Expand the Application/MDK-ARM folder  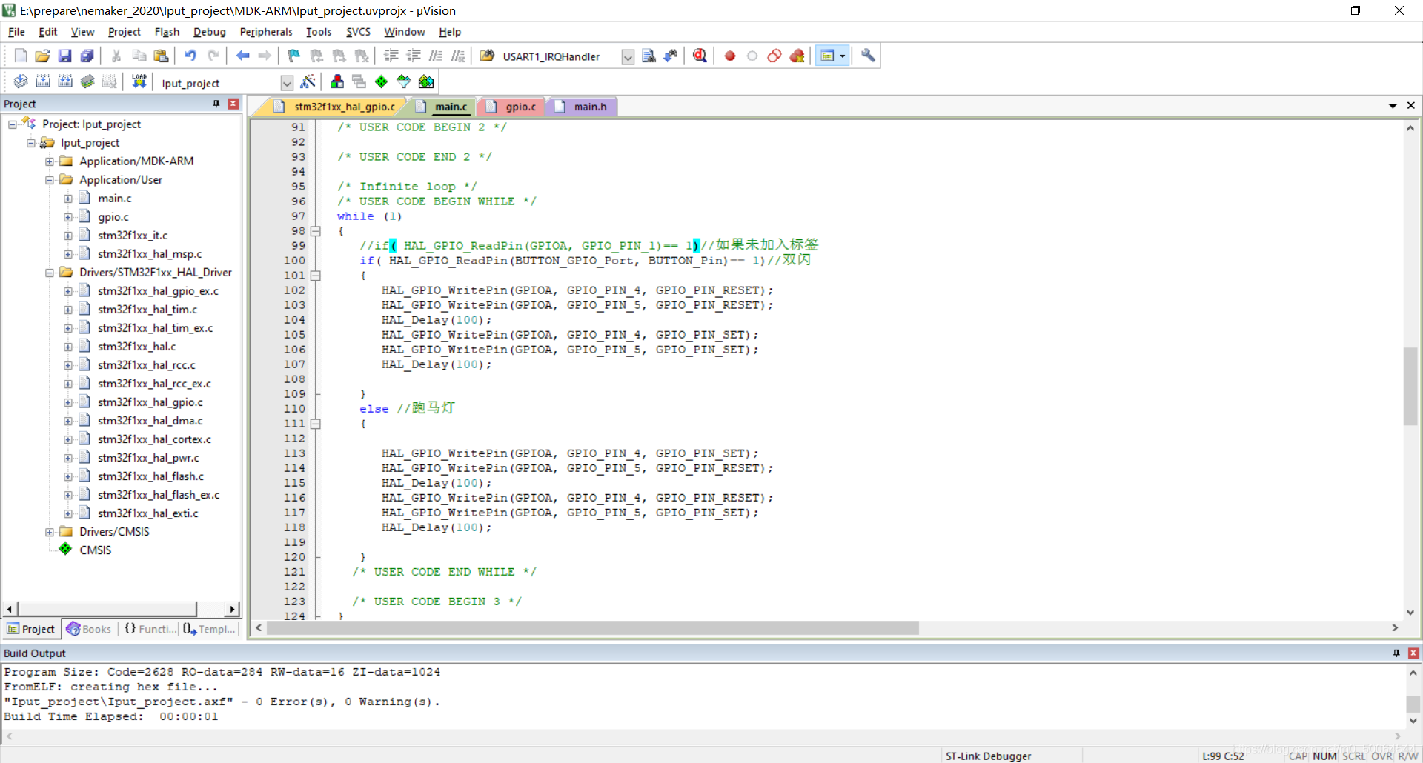pos(50,161)
